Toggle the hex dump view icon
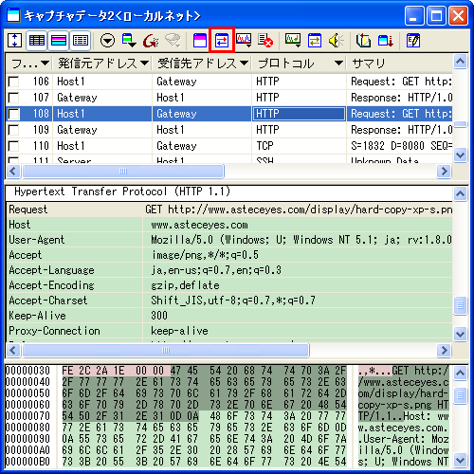 (x=81, y=41)
